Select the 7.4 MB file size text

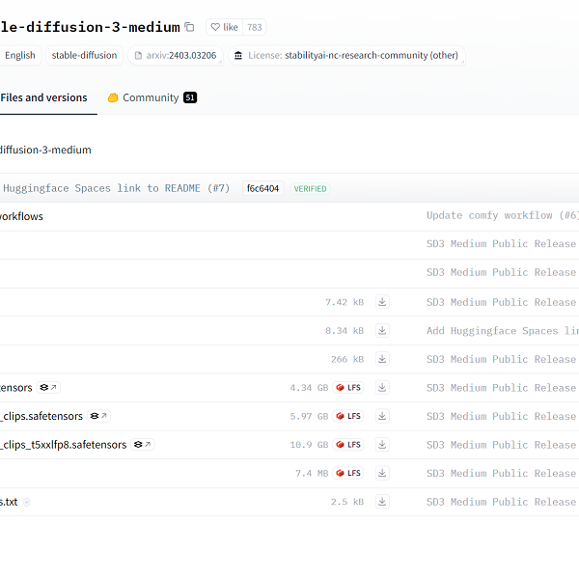(312, 473)
